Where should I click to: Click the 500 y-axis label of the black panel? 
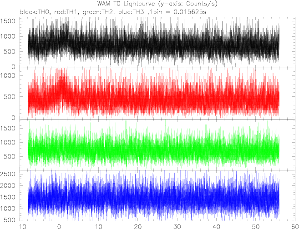[x=10, y=52]
